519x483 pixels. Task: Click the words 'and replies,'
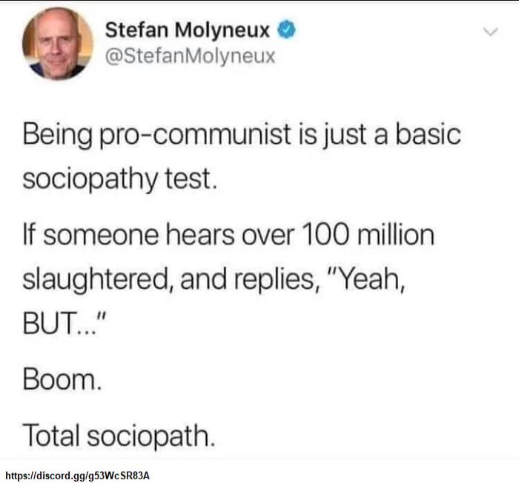(251, 280)
